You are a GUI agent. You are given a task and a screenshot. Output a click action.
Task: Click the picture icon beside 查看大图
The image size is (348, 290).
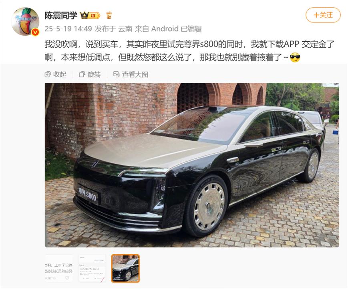(116, 74)
